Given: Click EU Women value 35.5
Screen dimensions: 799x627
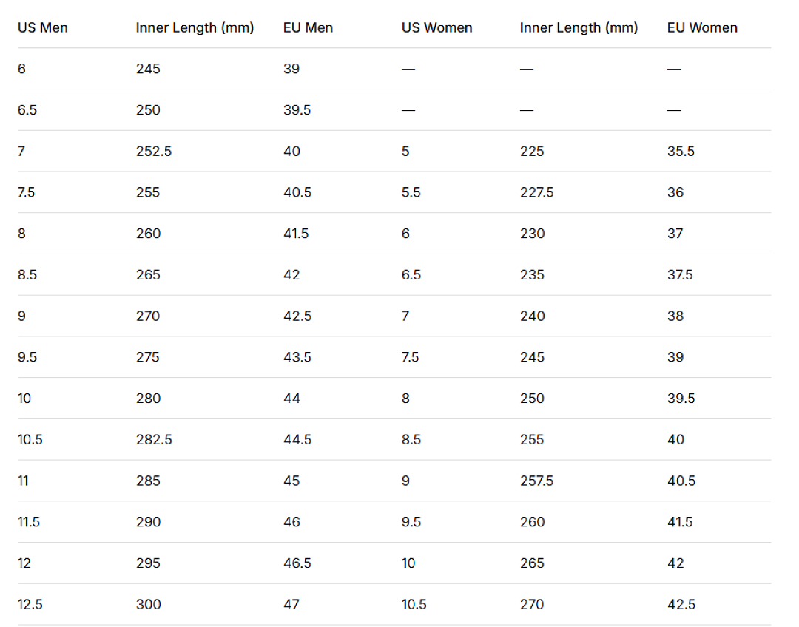Looking at the screenshot, I should [x=681, y=152].
